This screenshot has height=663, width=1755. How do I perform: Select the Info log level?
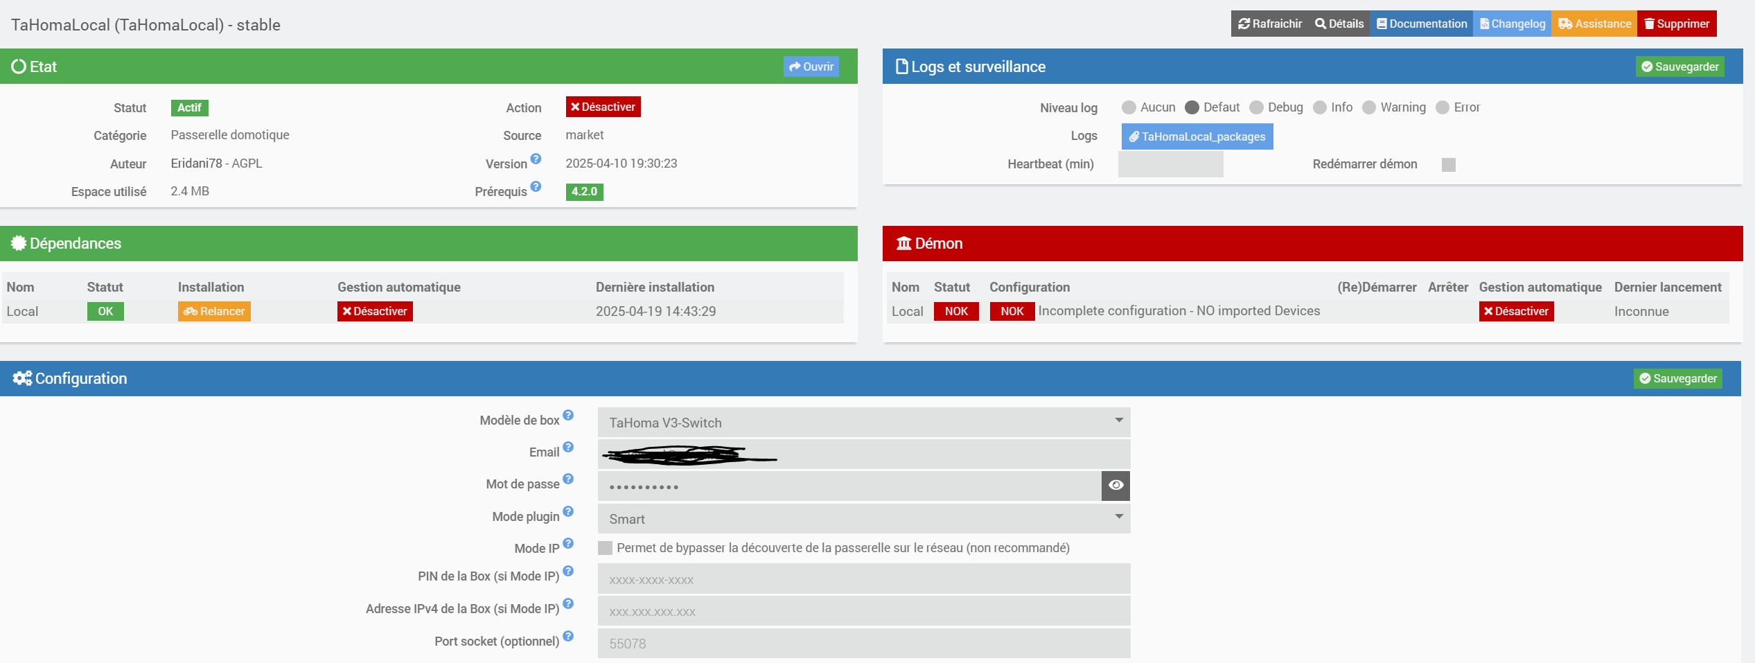coord(1319,107)
